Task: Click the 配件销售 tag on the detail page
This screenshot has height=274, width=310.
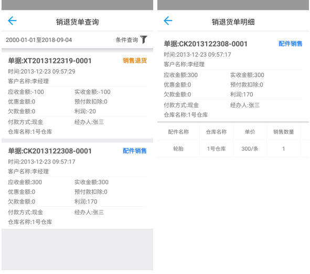Action: click(x=291, y=44)
